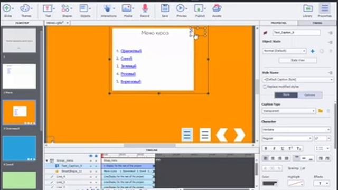Image resolution: width=338 pixels, height=190 pixels.
Task: Collapse the Group_menu timeline group
Action: (47, 160)
